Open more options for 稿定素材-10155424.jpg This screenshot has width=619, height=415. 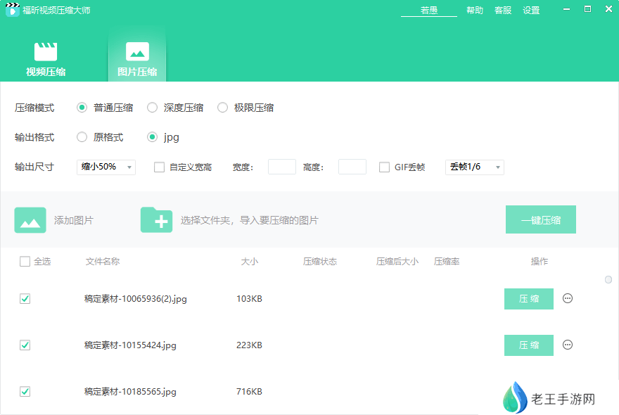pos(568,345)
